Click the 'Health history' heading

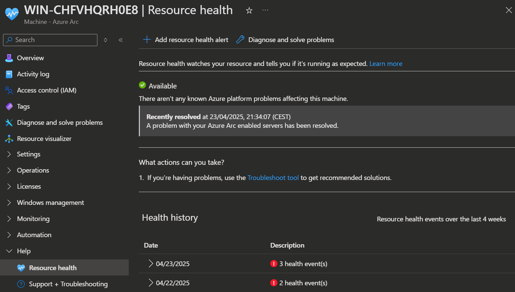[x=170, y=218]
